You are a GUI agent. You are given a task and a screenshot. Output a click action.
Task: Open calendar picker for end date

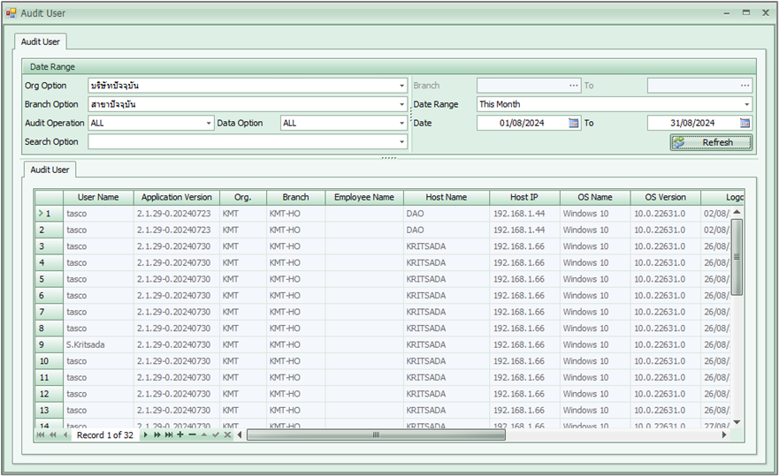point(745,123)
